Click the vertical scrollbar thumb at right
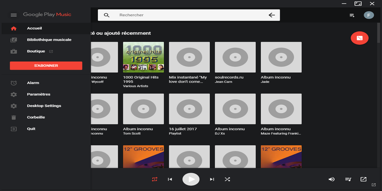 [378, 33]
